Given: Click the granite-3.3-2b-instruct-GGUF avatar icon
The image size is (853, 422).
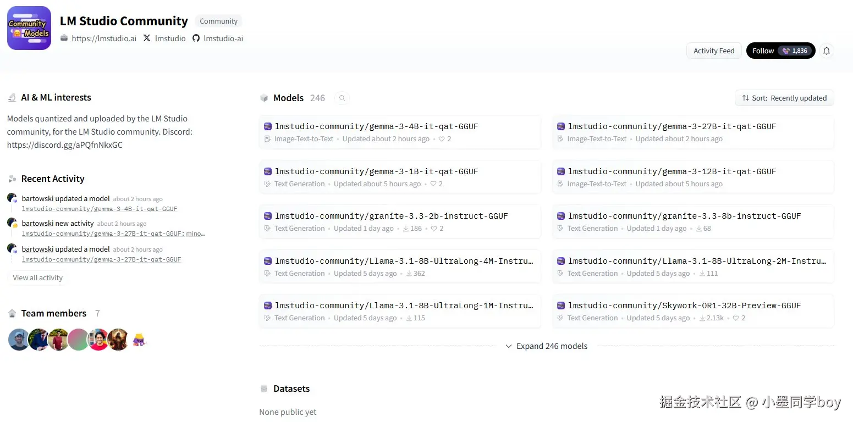Looking at the screenshot, I should click(268, 216).
